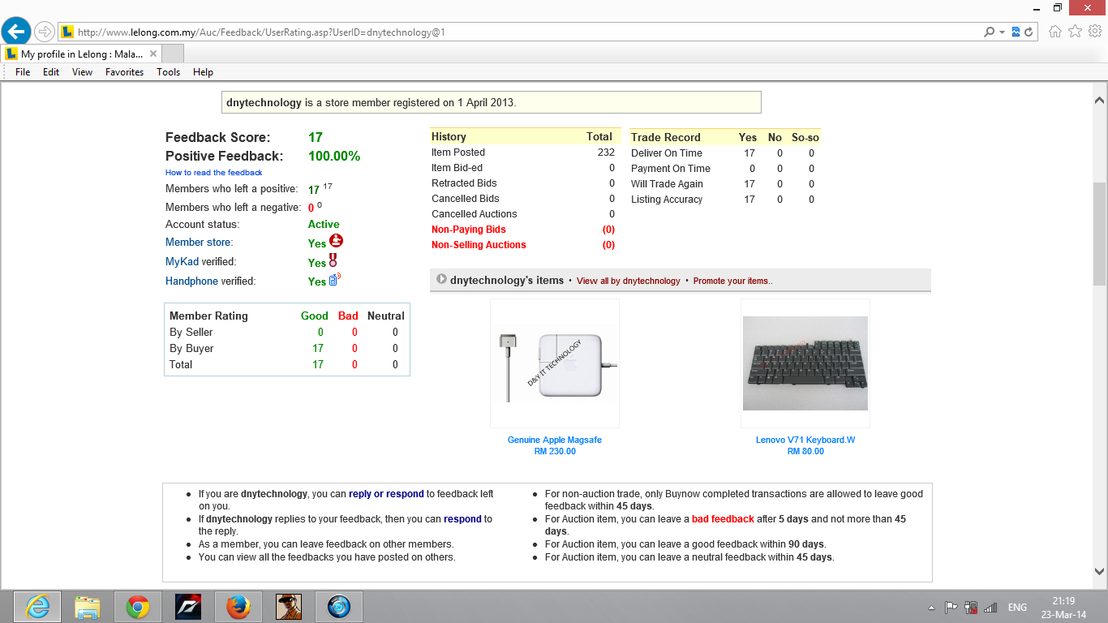Open the View menu
Image resolution: width=1108 pixels, height=623 pixels.
(x=83, y=72)
